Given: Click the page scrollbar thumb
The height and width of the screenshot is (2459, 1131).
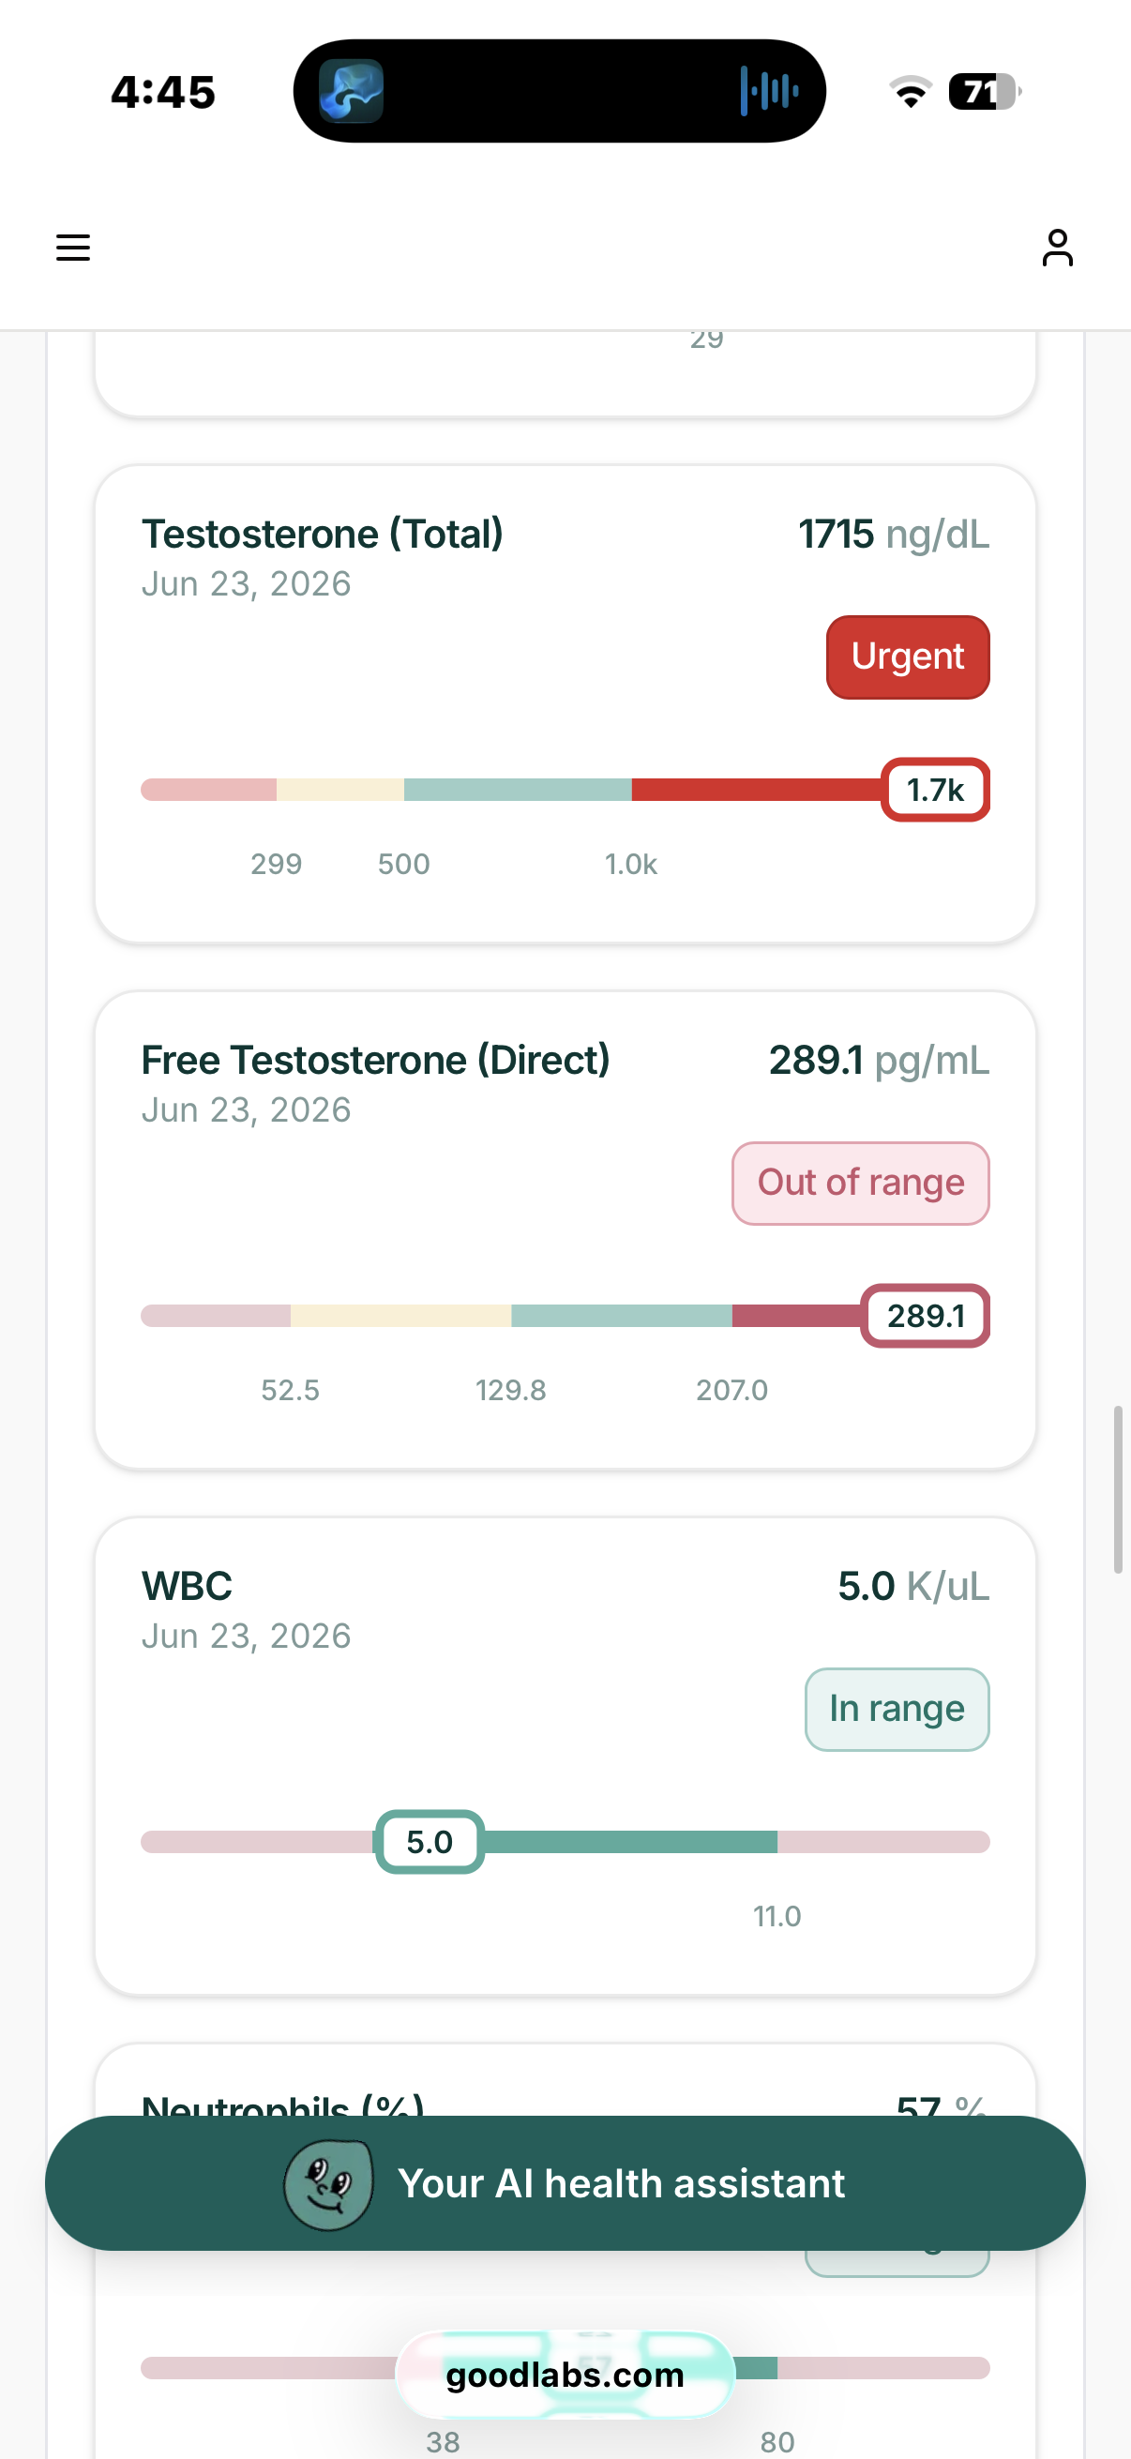Looking at the screenshot, I should [1118, 1489].
